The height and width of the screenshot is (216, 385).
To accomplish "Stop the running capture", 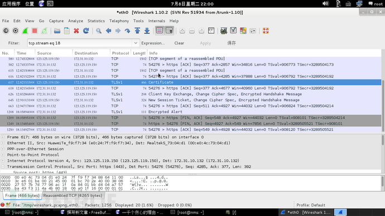I will (x=35, y=31).
